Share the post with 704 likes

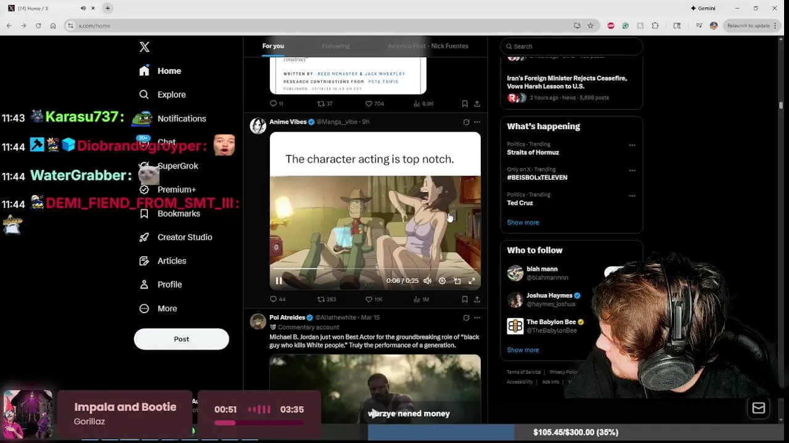(477, 103)
